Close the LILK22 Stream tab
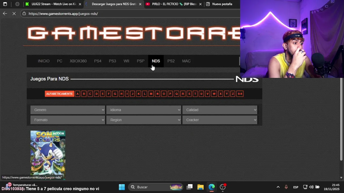The width and height of the screenshot is (344, 193). click(x=80, y=4)
